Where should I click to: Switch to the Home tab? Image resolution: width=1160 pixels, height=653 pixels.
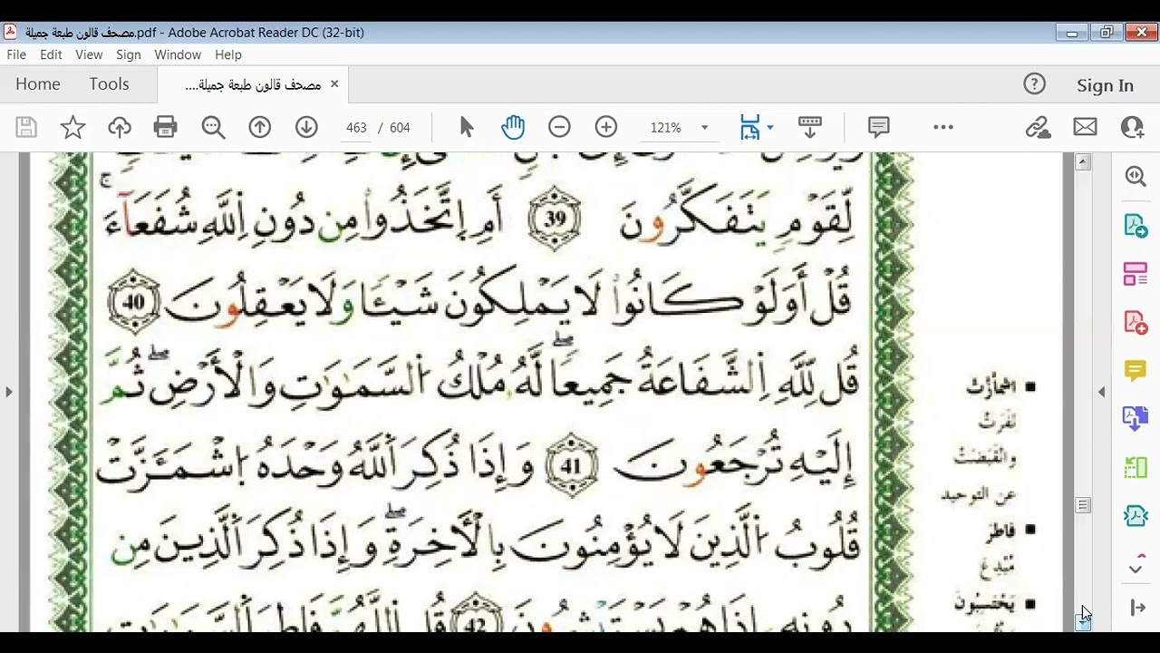point(38,83)
